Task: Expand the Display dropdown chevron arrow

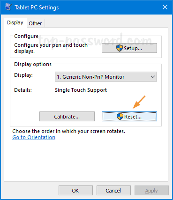Action: [153, 77]
